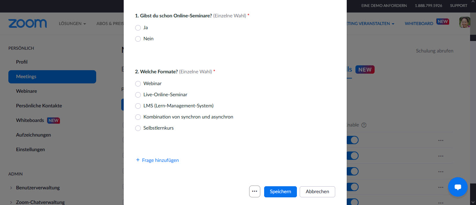Click the Abbrechen button
476x205 pixels.
pyautogui.click(x=317, y=192)
